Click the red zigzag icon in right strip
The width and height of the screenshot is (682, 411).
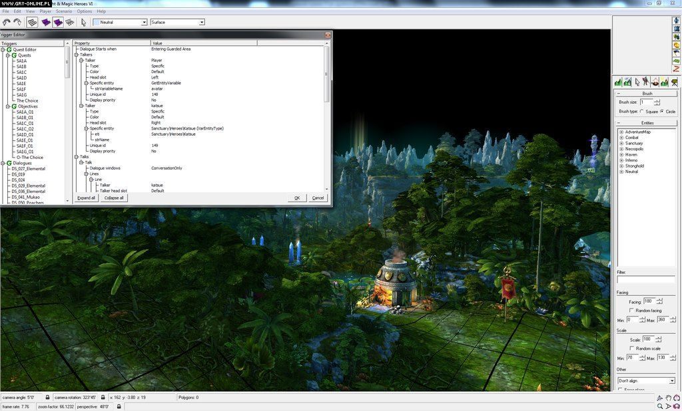point(677,69)
